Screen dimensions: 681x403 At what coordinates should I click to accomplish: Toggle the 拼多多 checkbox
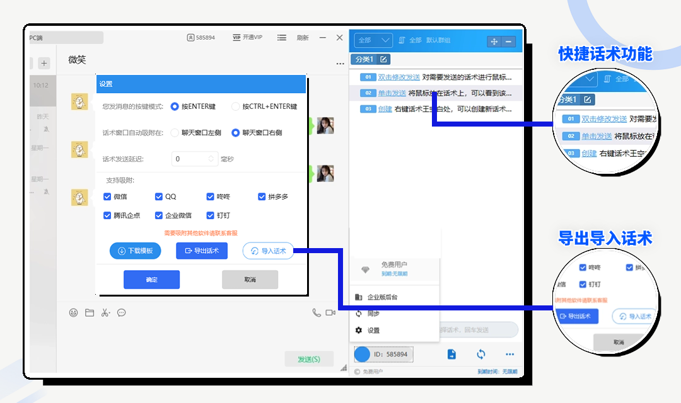click(262, 196)
